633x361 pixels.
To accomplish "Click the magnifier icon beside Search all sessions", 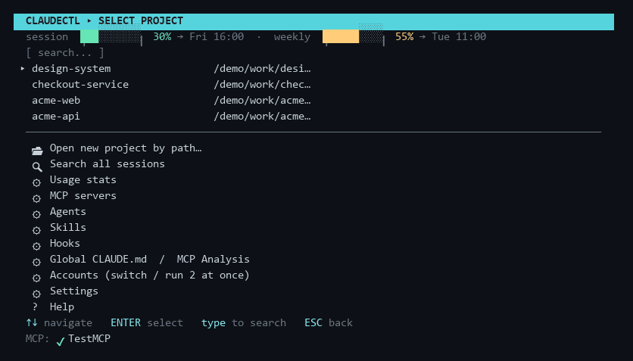I will point(37,166).
